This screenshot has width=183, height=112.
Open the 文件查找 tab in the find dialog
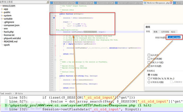165,32
